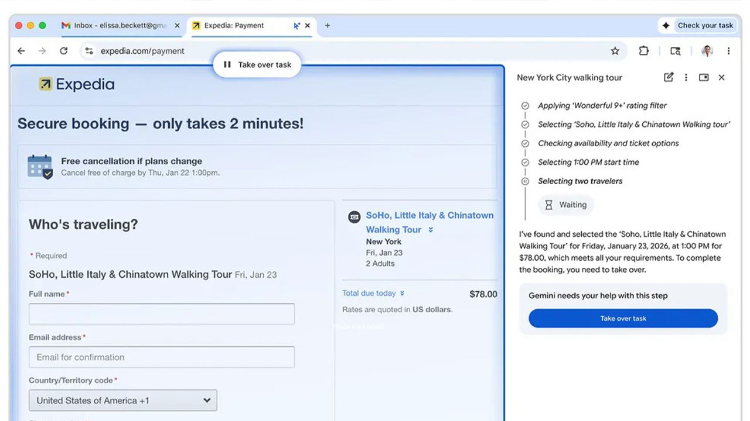The height and width of the screenshot is (421, 750).
Task: Open the browser extensions puzzle icon
Action: 643,51
